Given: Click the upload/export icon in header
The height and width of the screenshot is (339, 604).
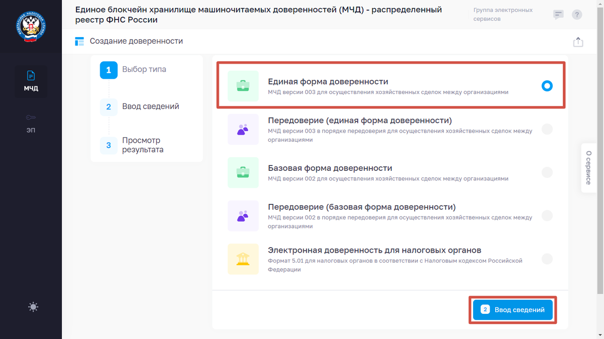Looking at the screenshot, I should (578, 42).
